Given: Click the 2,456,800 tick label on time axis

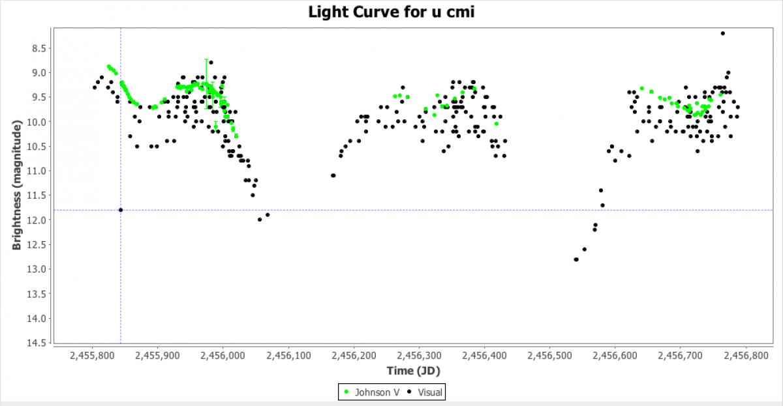Looking at the screenshot, I should coord(745,356).
